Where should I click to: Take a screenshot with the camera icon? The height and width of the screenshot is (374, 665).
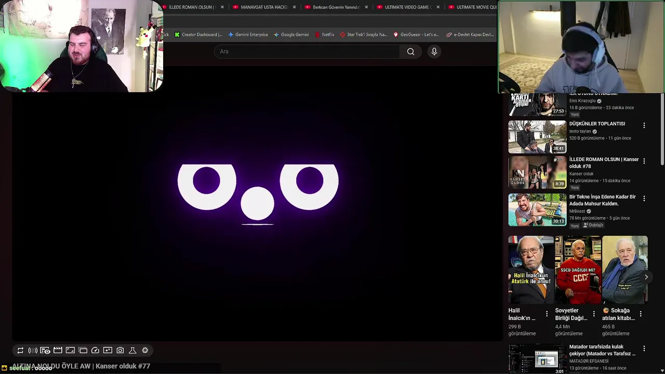(120, 351)
